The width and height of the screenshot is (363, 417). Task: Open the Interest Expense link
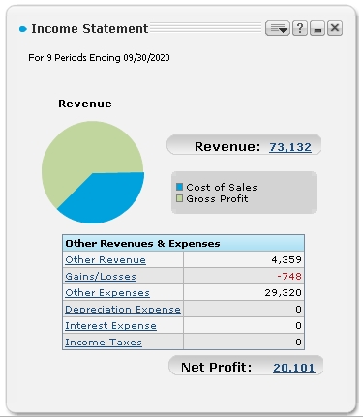coord(110,326)
